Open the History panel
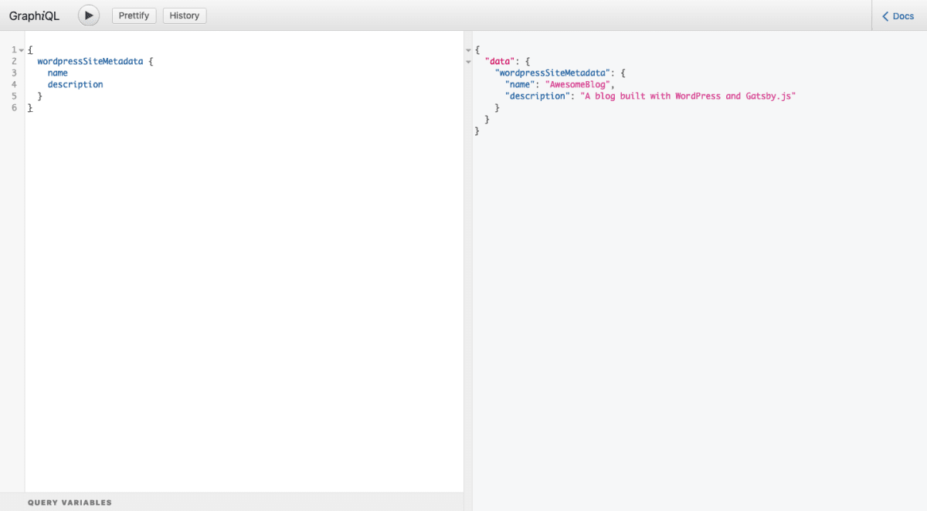 [185, 15]
